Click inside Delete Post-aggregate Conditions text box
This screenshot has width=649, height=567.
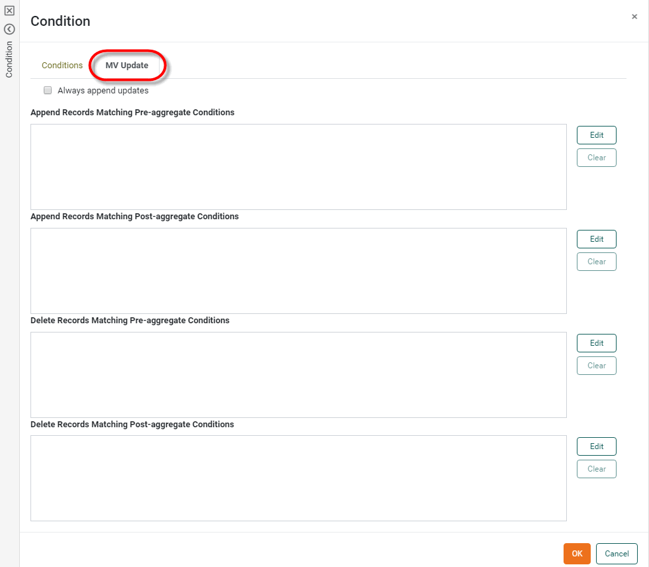(x=298, y=478)
